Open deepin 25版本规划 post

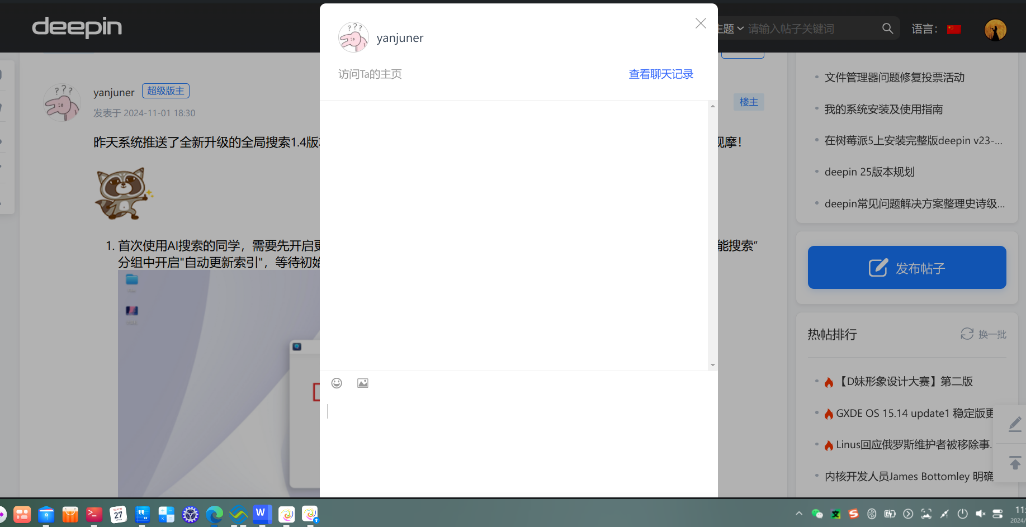click(869, 172)
